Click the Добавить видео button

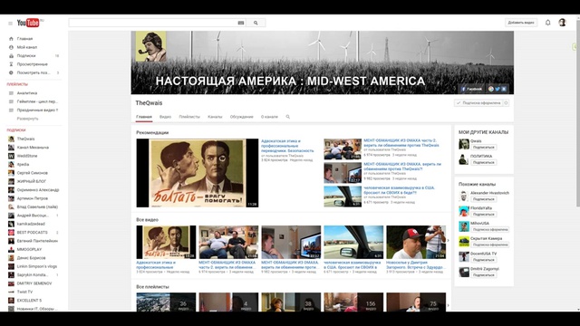(x=521, y=23)
